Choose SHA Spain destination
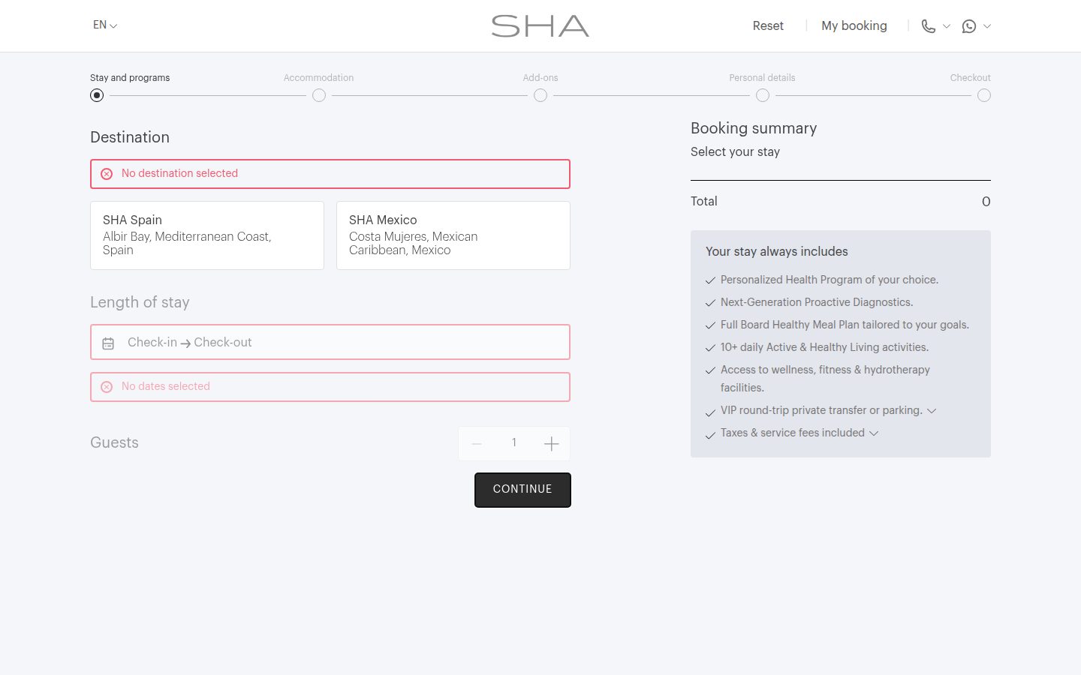This screenshot has height=675, width=1081. (x=207, y=235)
